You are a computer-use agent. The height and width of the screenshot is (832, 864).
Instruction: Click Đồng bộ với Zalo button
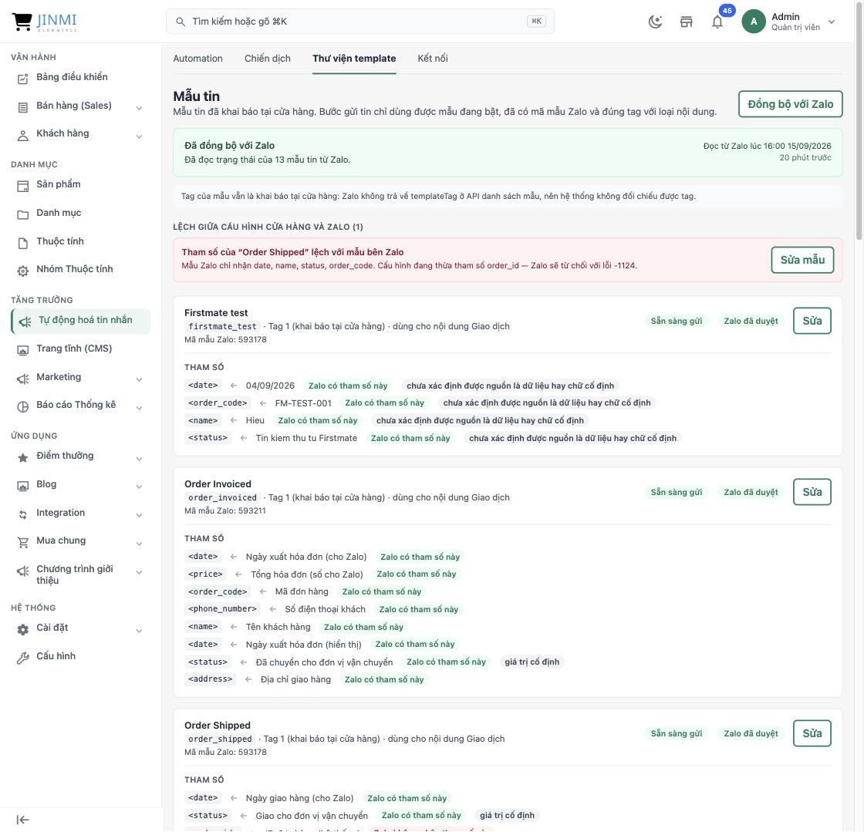tap(790, 104)
